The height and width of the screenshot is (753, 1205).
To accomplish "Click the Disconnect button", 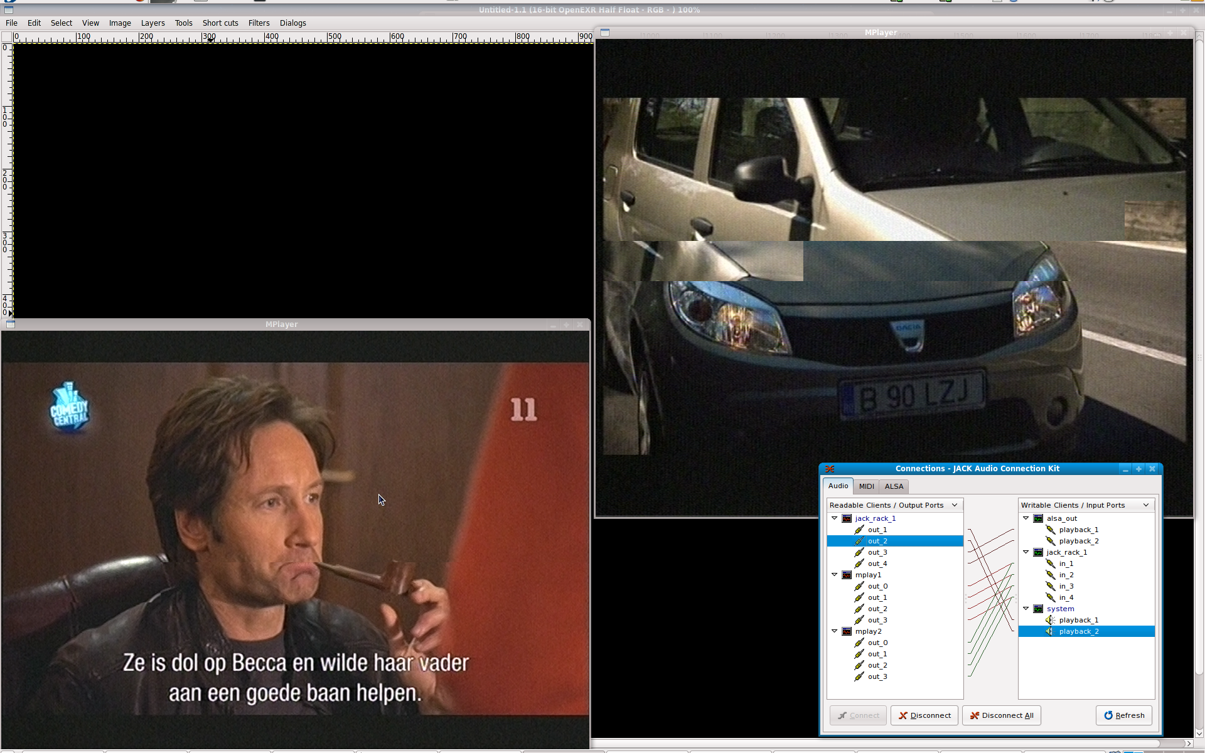I will coord(924,715).
